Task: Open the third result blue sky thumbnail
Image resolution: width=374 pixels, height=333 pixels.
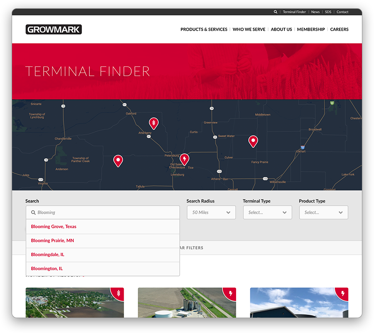Action: [299, 303]
